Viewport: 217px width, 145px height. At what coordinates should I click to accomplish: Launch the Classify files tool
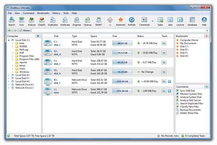point(42,21)
